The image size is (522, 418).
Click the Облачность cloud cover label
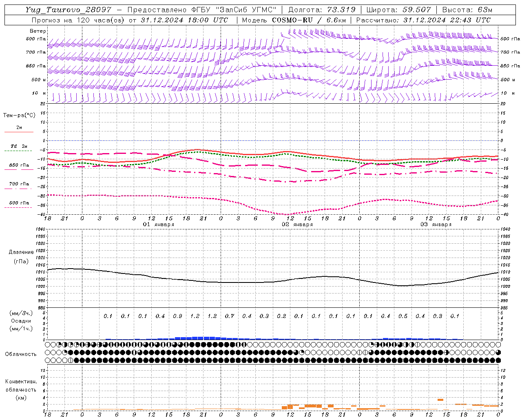21,354
